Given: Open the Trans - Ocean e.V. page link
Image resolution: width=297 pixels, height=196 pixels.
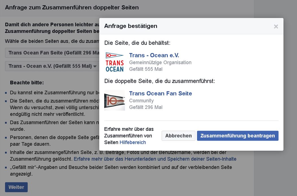Looking at the screenshot, I should [154, 55].
